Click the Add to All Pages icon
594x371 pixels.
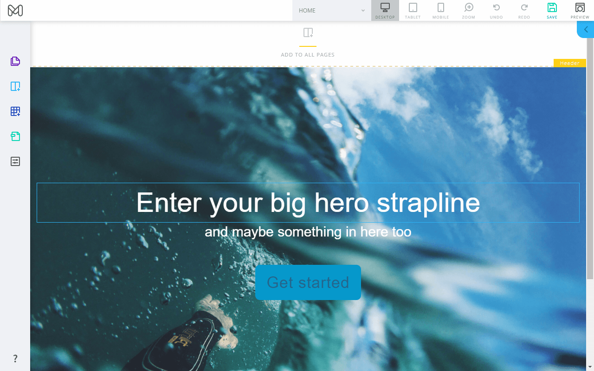pos(308,32)
